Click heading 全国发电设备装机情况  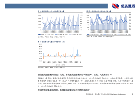pyautogui.click(x=64, y=90)
